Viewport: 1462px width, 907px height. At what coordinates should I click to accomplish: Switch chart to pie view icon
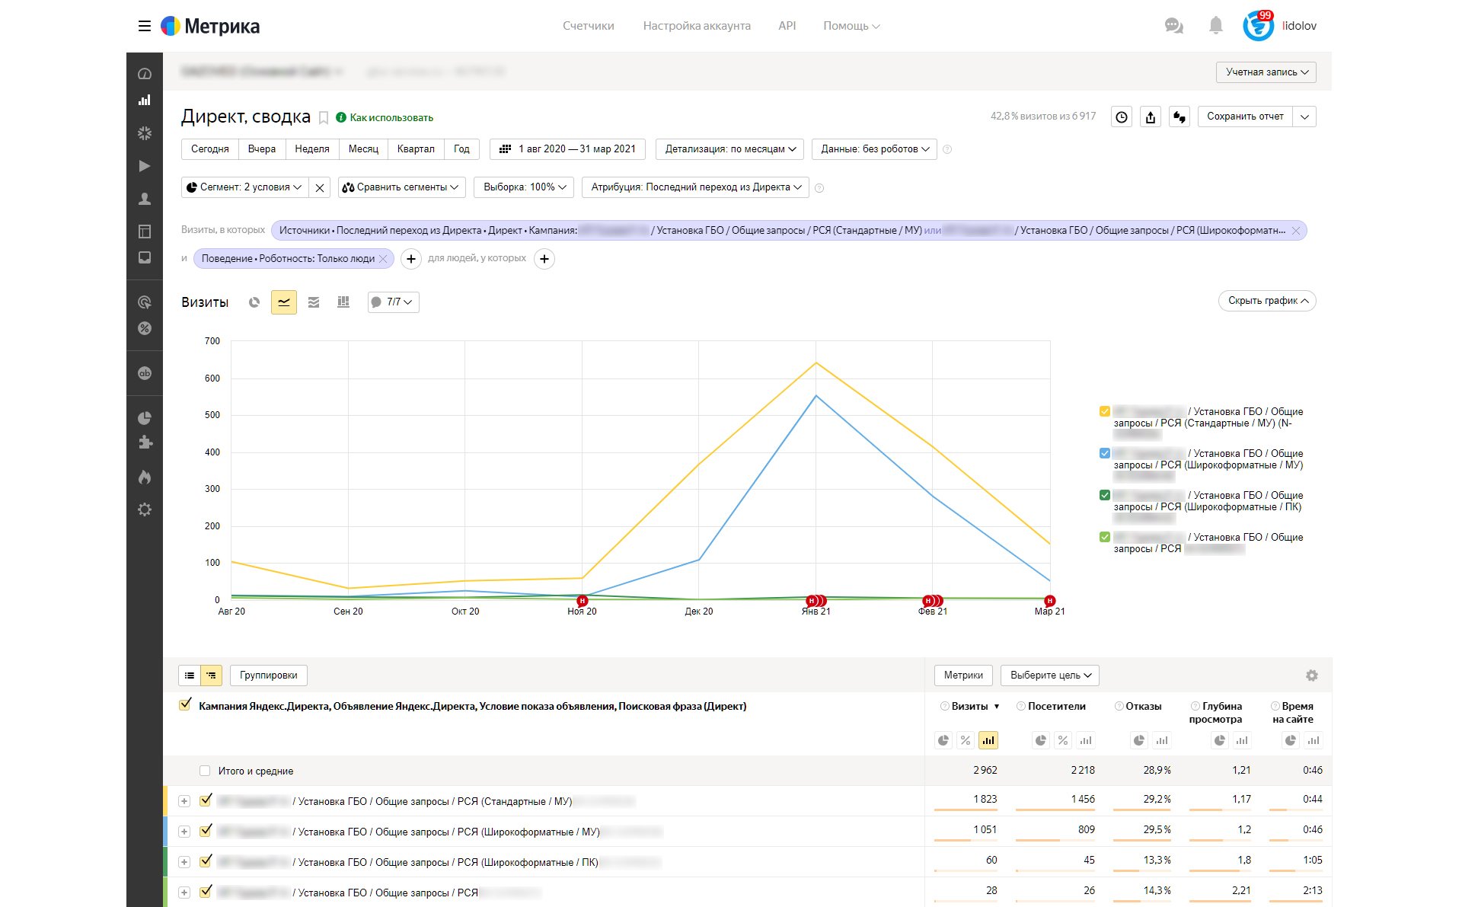(254, 302)
